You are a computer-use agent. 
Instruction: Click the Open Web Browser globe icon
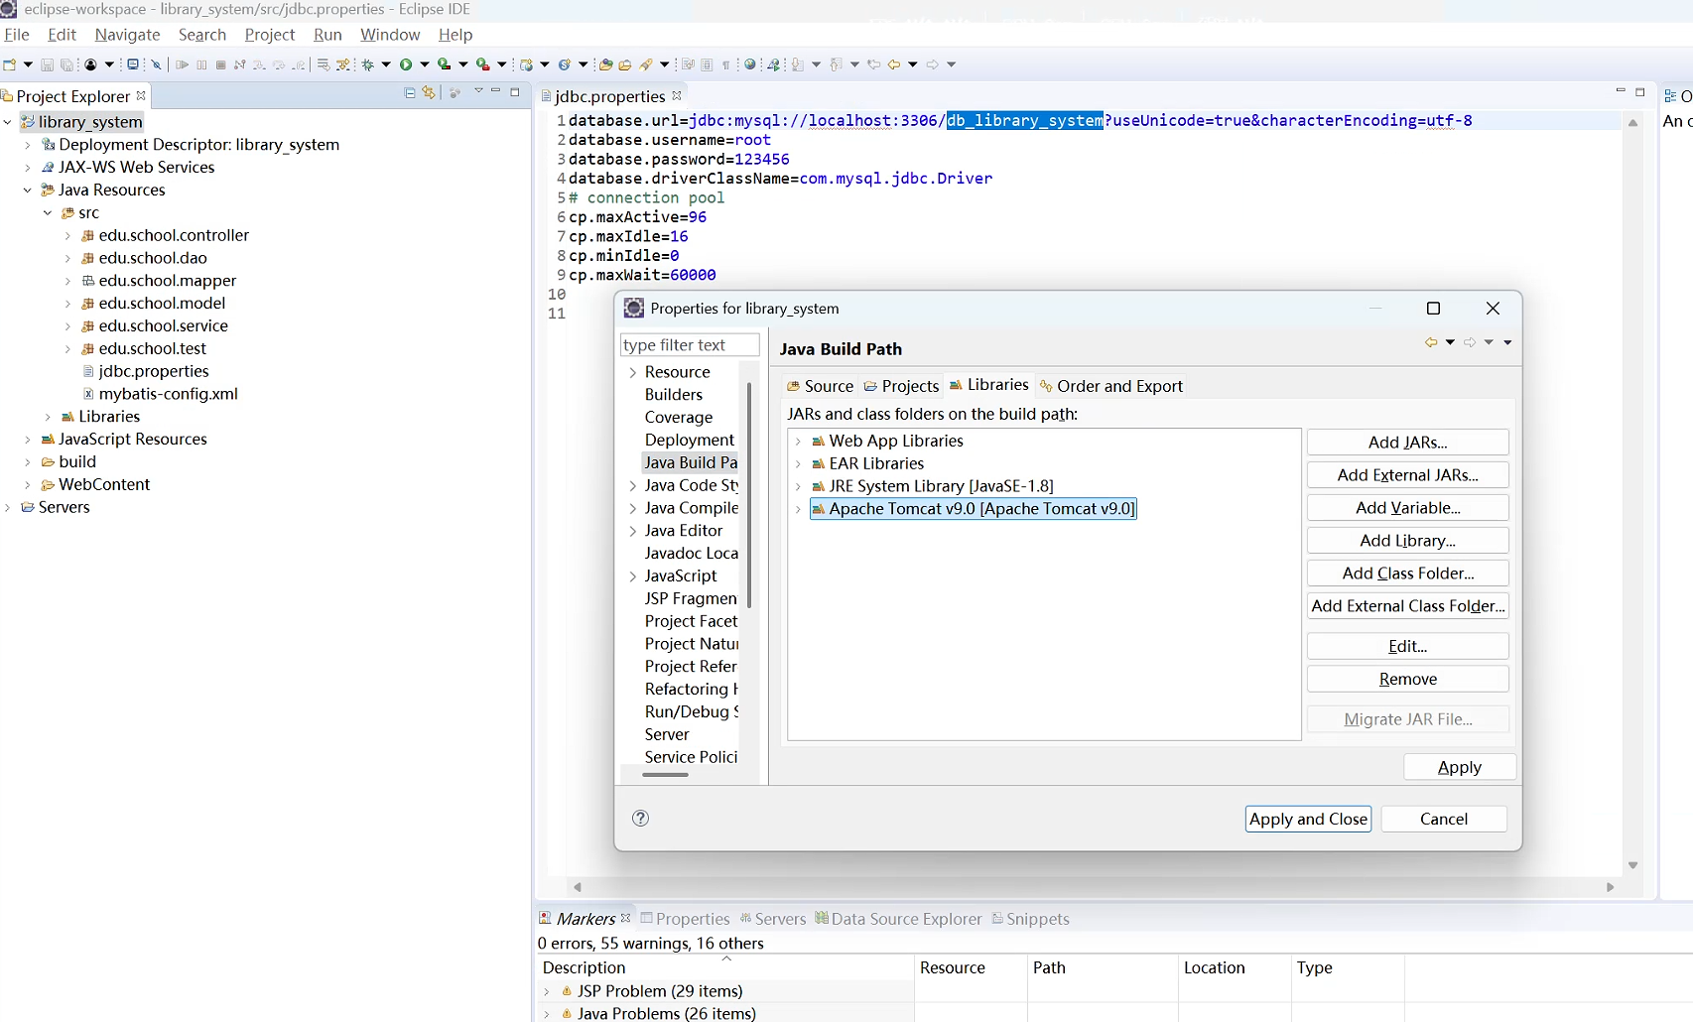[x=750, y=64]
